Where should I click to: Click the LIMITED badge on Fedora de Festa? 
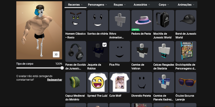tap(135, 30)
